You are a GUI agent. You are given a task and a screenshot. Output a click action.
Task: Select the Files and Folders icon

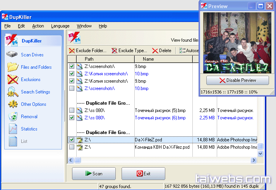pyautogui.click(x=13, y=67)
